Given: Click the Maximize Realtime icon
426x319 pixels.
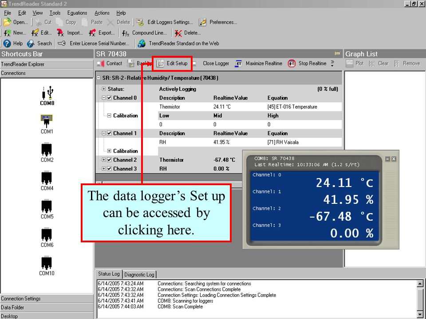Looking at the screenshot, I should (x=239, y=63).
